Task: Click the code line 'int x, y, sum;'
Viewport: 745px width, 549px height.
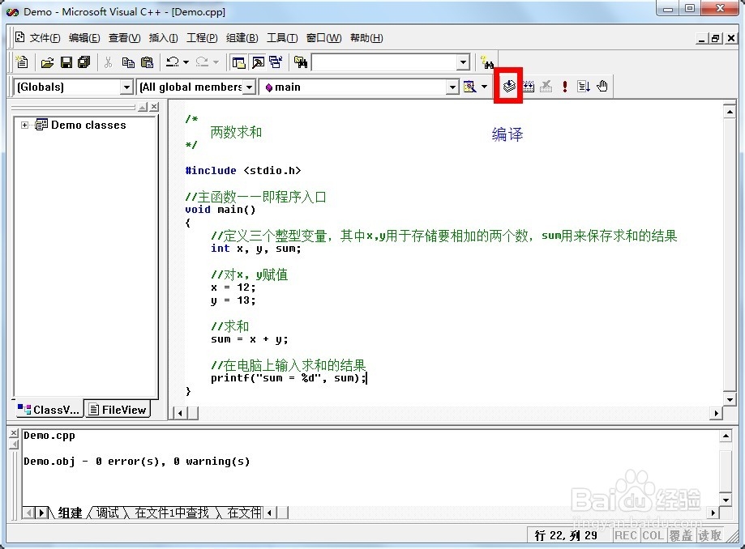Action: click(256, 248)
